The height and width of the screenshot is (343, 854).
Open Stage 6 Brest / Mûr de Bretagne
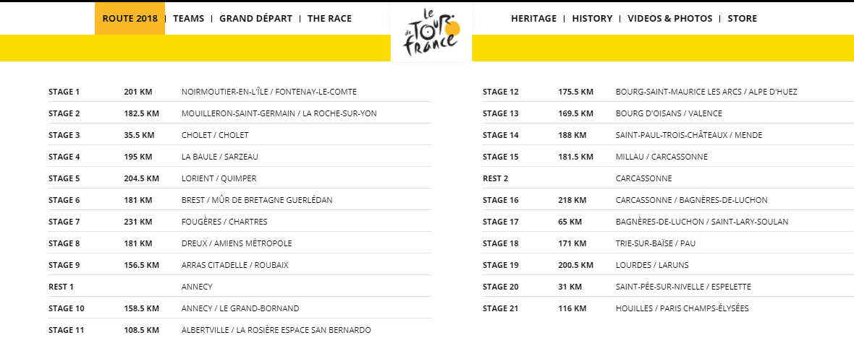click(240, 200)
